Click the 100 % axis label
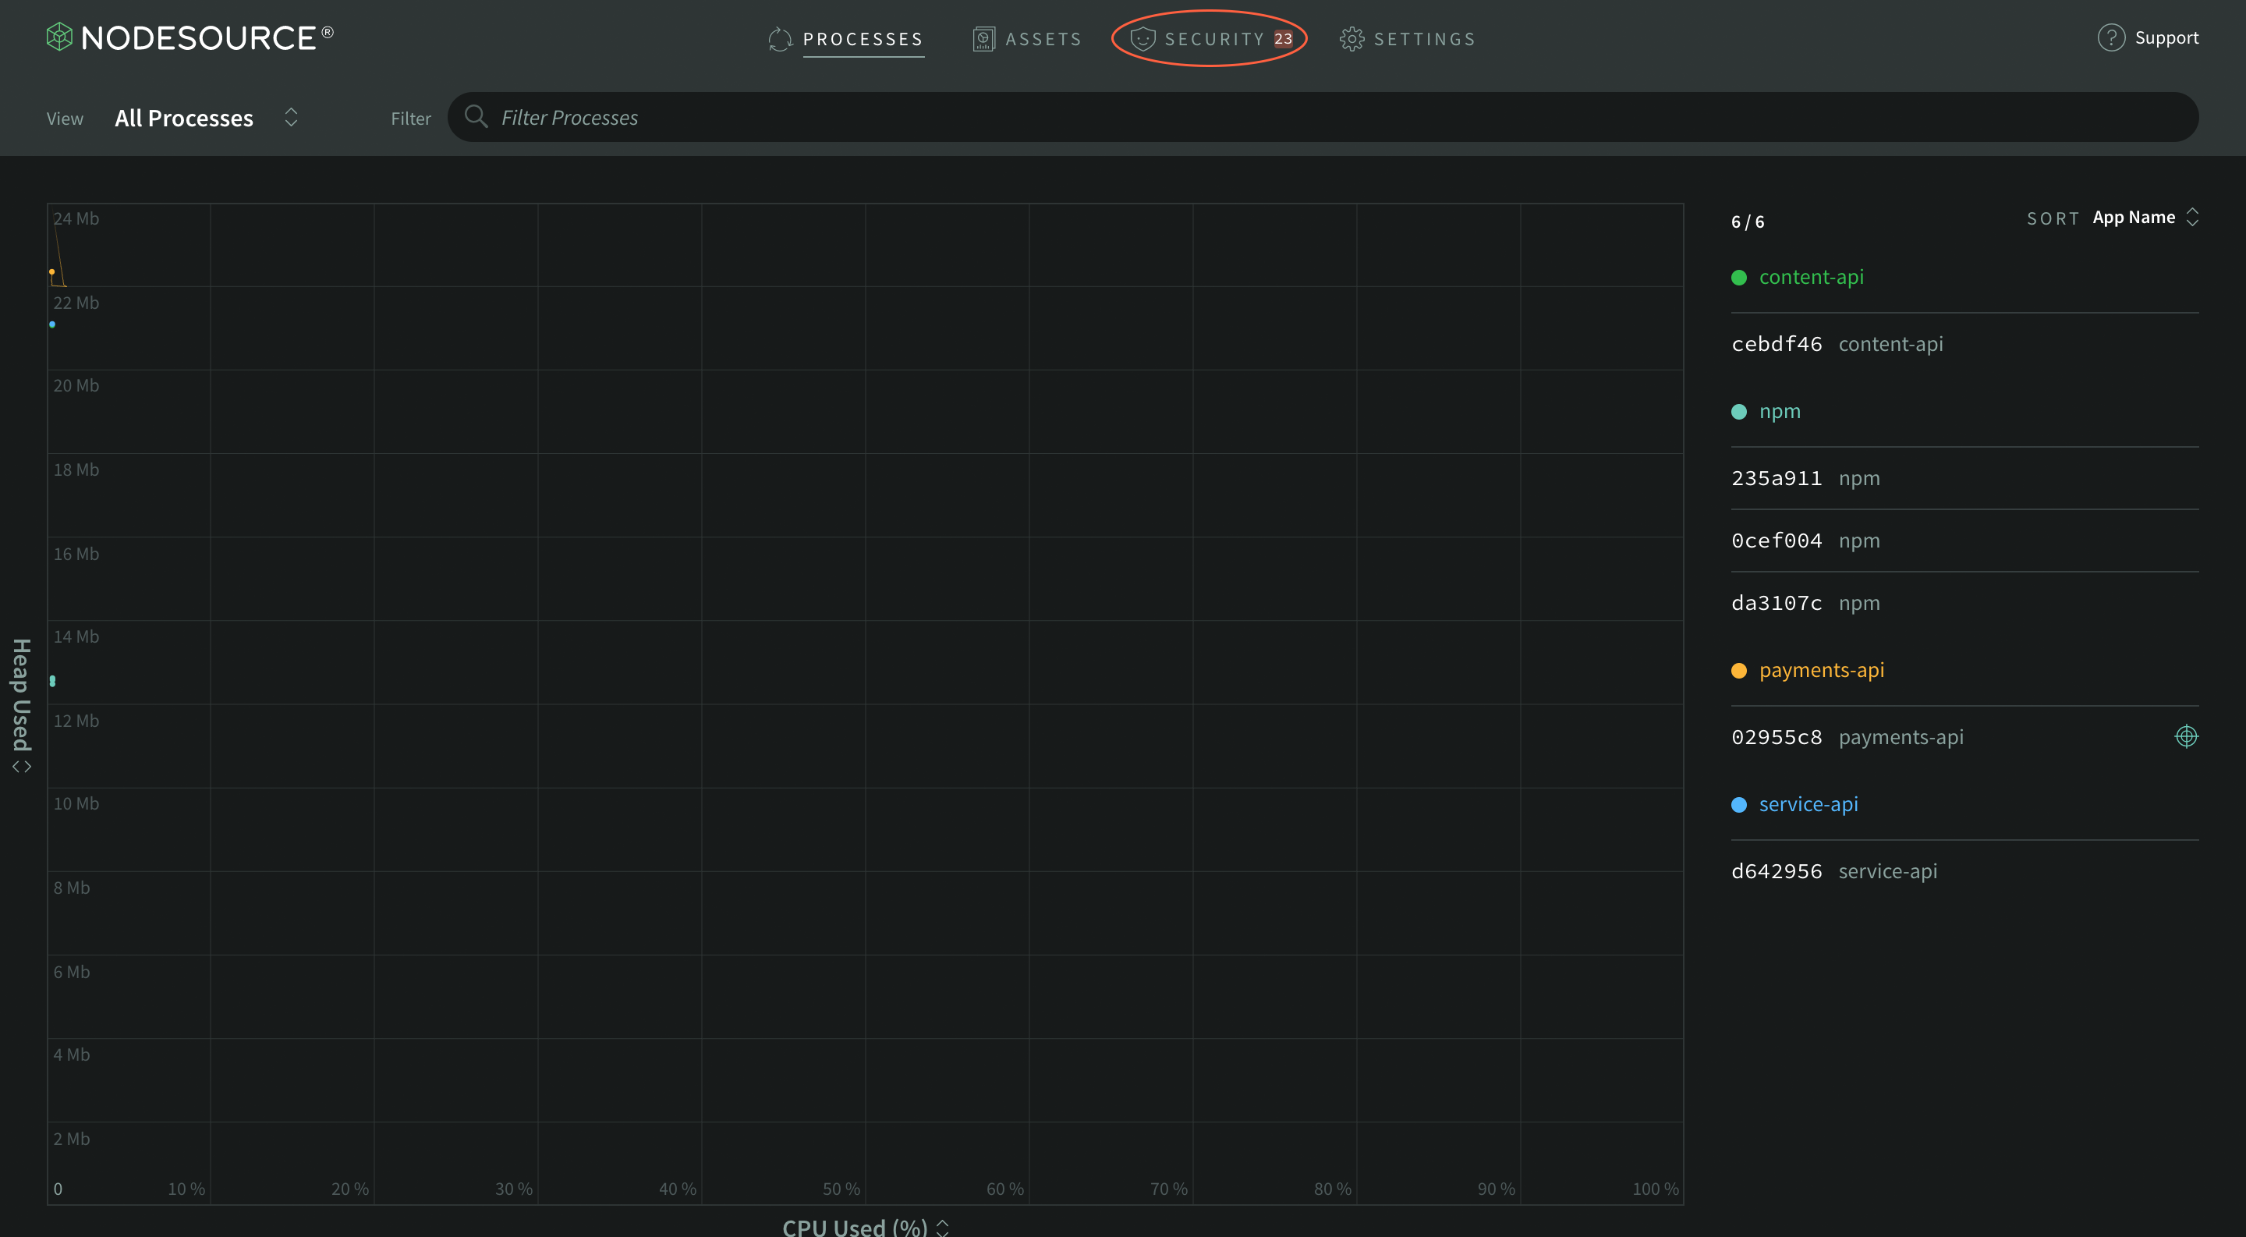This screenshot has width=2246, height=1237. (x=1655, y=1189)
